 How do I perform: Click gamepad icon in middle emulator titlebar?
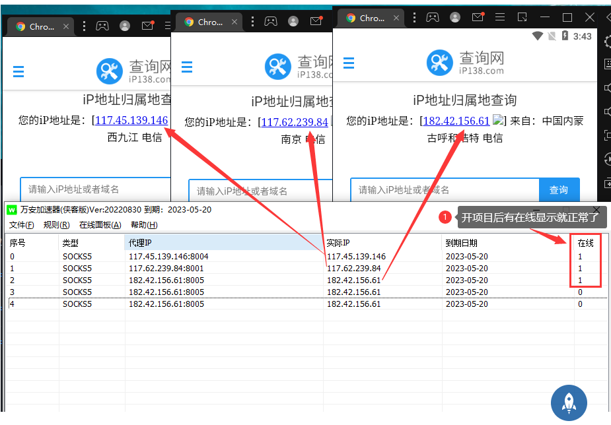click(271, 22)
